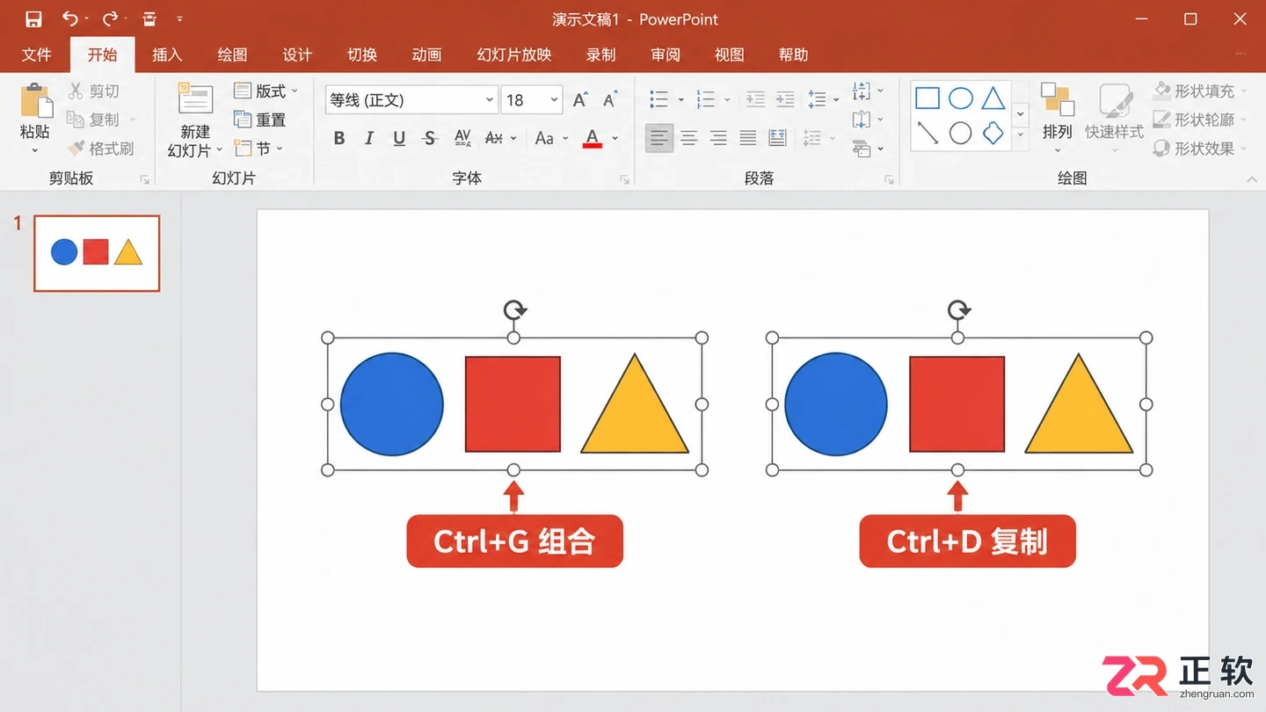Select the line shape in gallery
1266x712 pixels.
pyautogui.click(x=928, y=133)
